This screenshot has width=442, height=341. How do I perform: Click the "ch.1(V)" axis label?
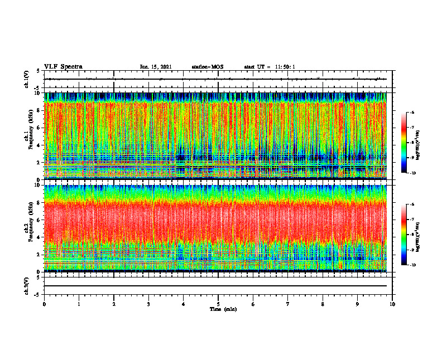[x=27, y=79]
